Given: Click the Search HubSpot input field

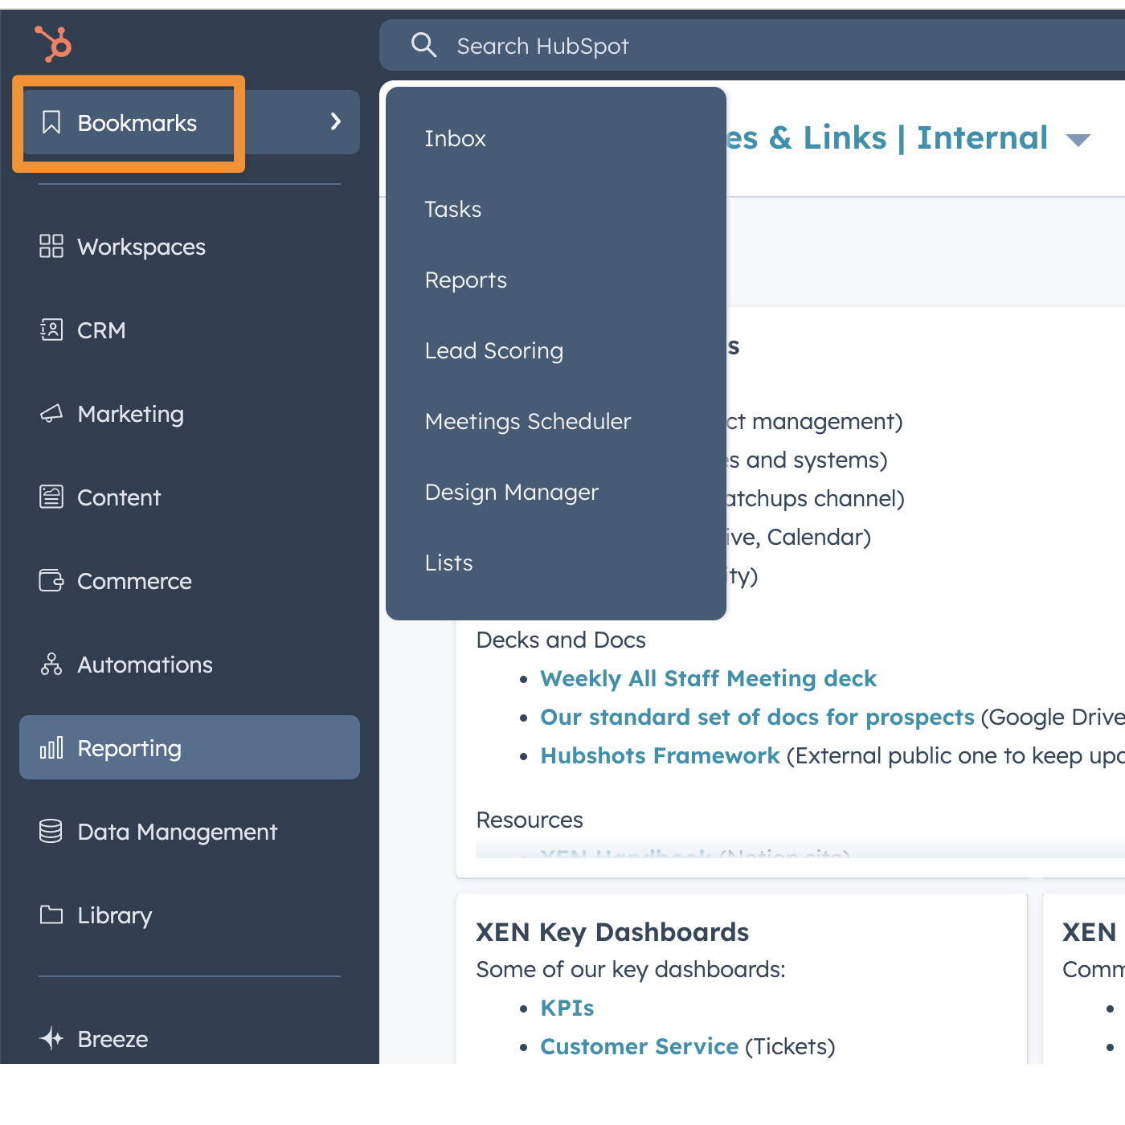Looking at the screenshot, I should 723,46.
